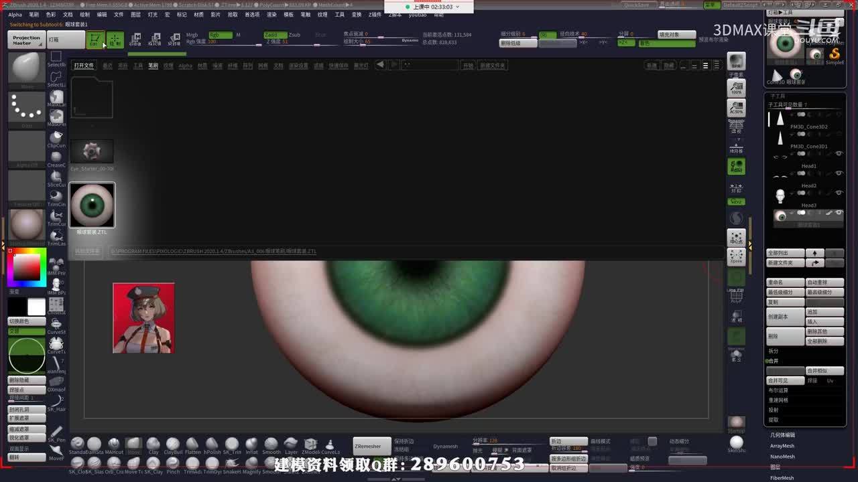Screen dimensions: 858x482
Task: Select the Cone3D tool thumbnail
Action: [x=777, y=76]
